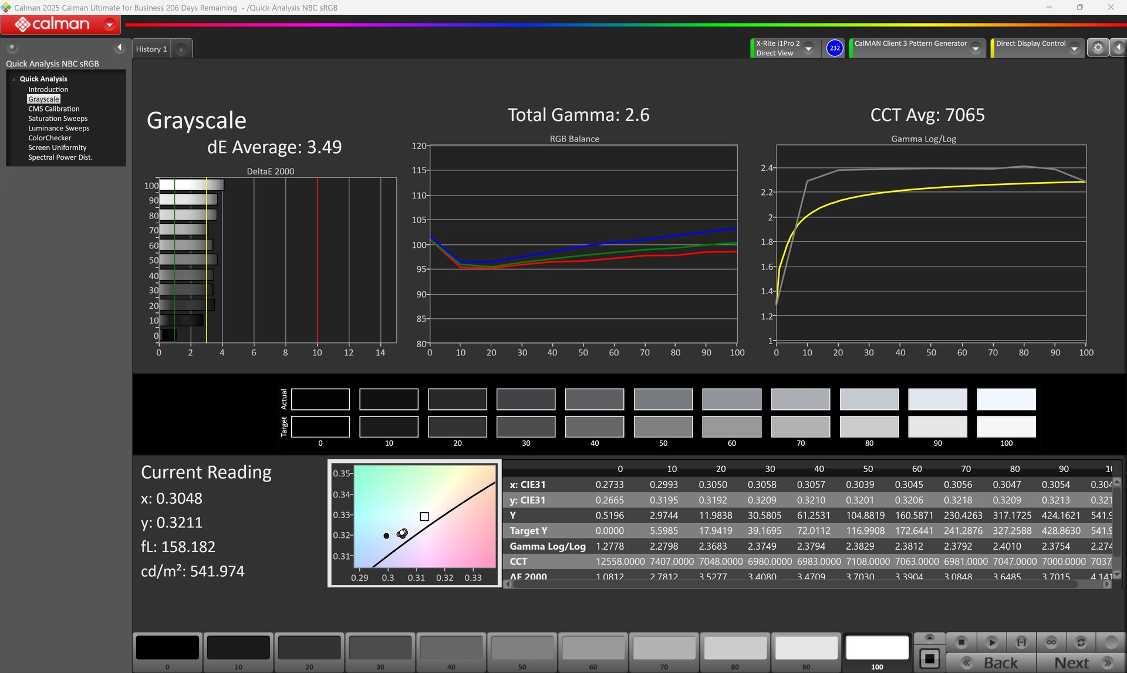Click the refresh cycle arrows icon
This screenshot has width=1127, height=673.
pos(1081,642)
